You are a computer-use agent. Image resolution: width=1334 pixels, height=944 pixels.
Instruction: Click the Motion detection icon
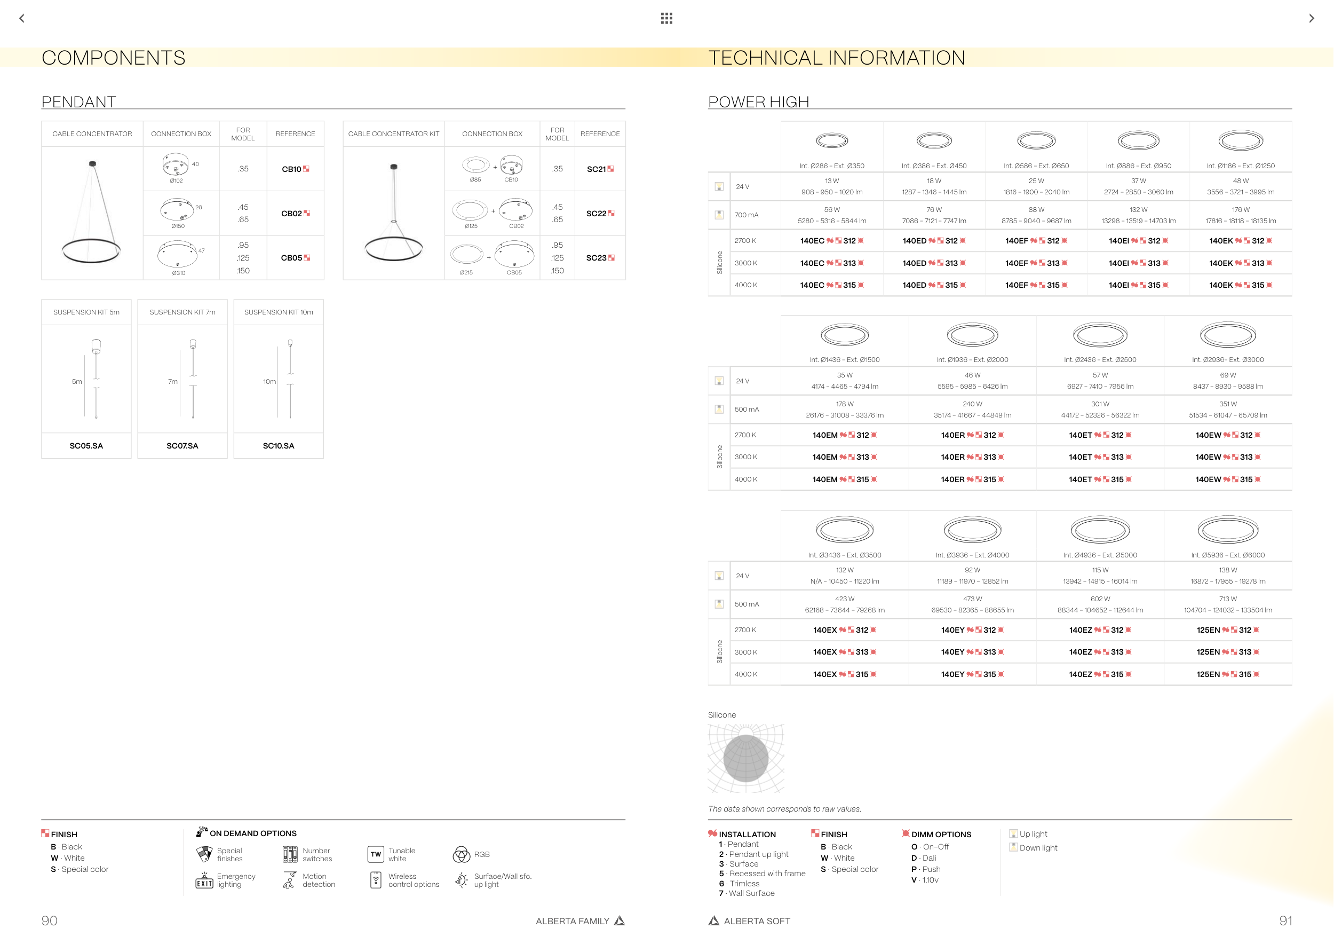pos(289,880)
